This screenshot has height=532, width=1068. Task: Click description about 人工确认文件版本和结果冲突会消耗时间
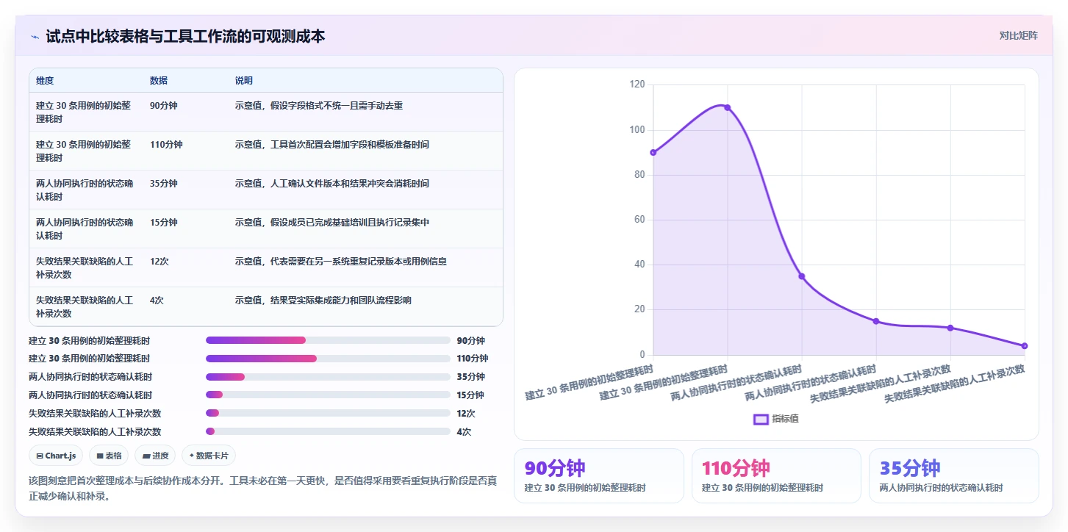point(332,184)
